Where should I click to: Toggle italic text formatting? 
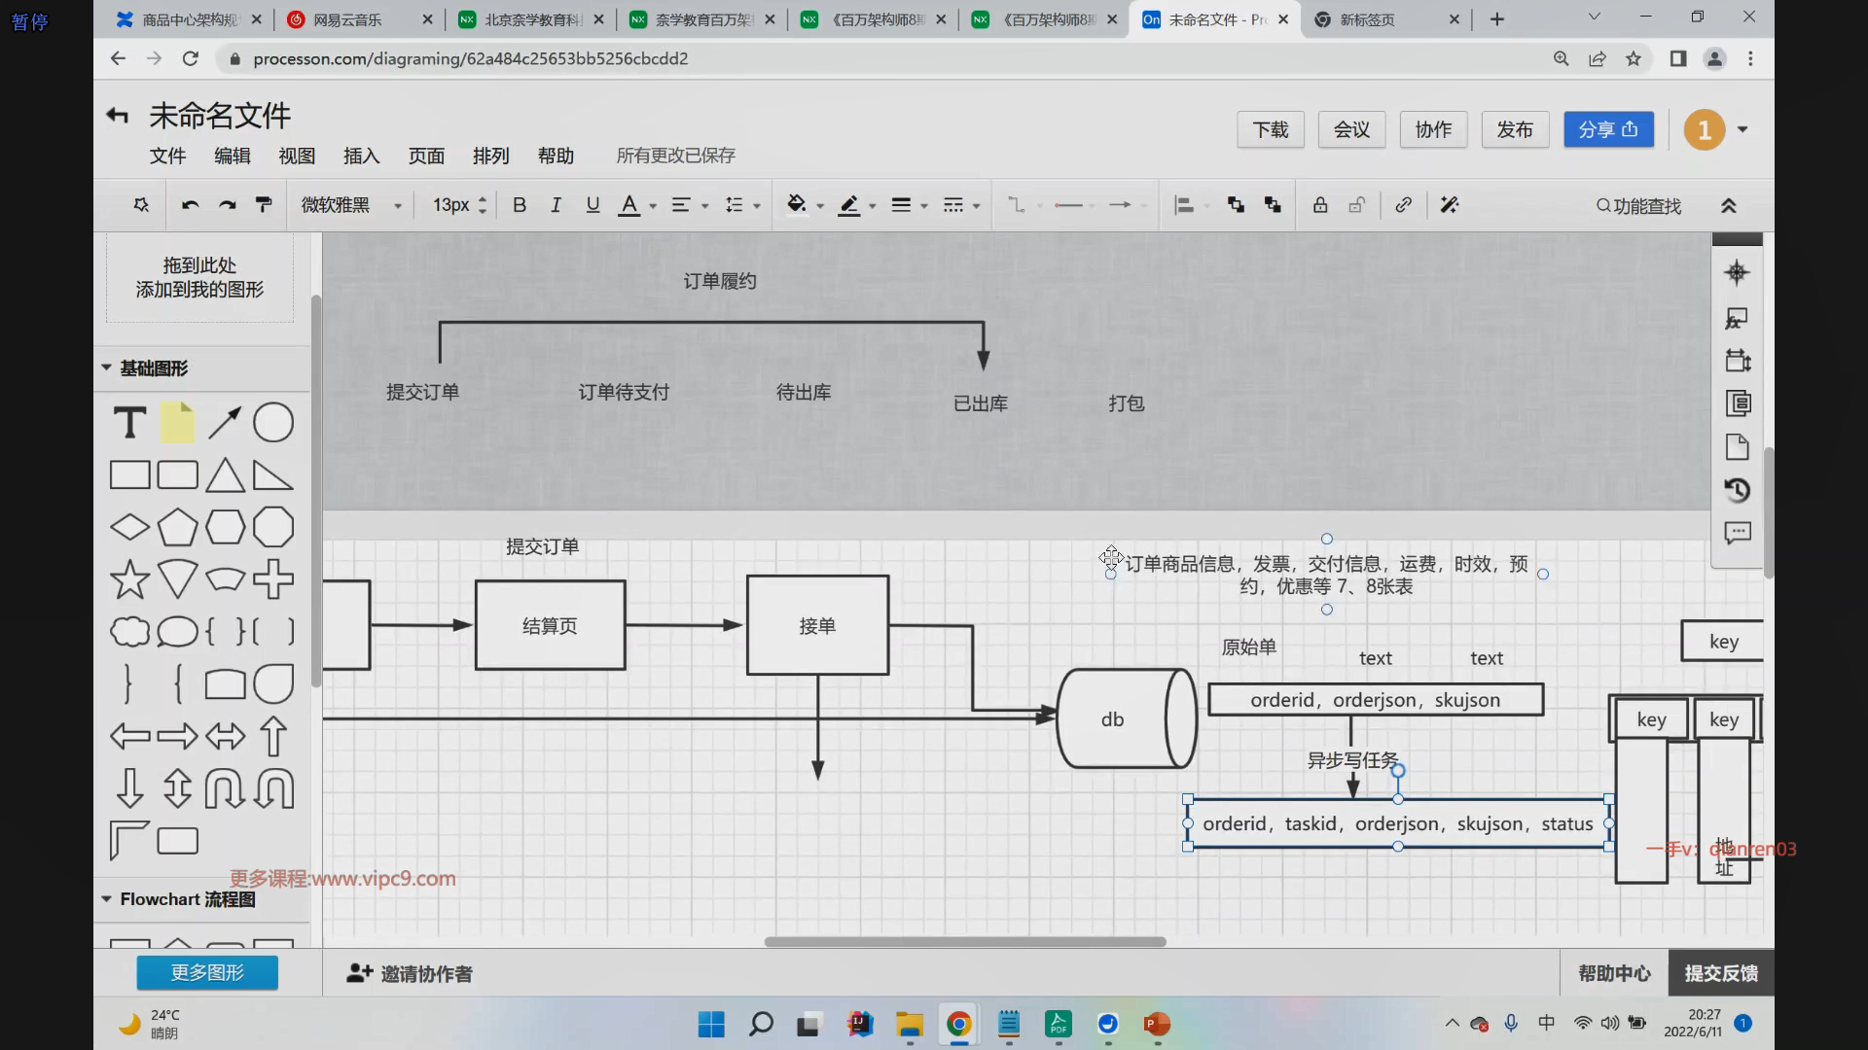tap(556, 205)
